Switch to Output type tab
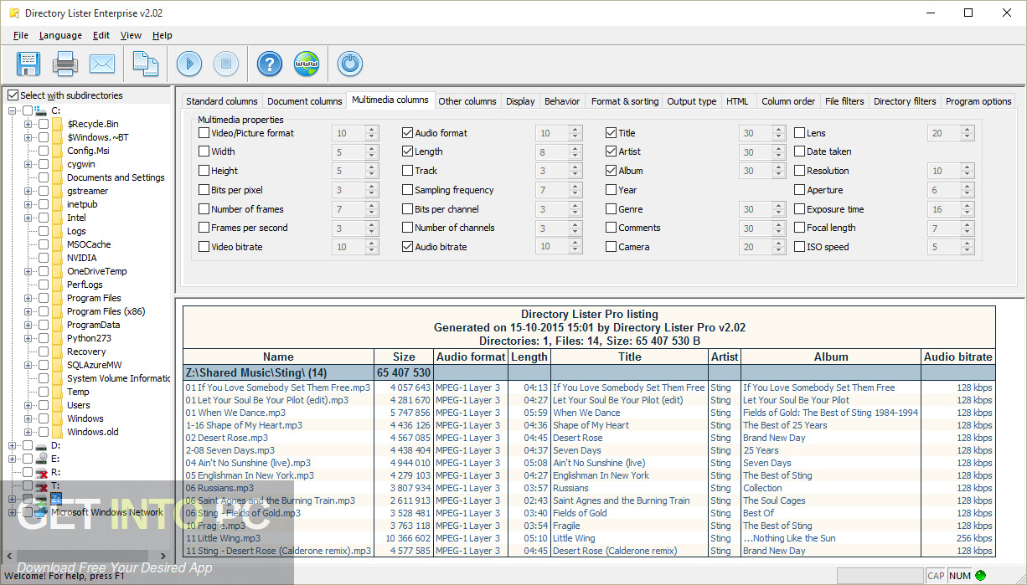 (x=692, y=101)
